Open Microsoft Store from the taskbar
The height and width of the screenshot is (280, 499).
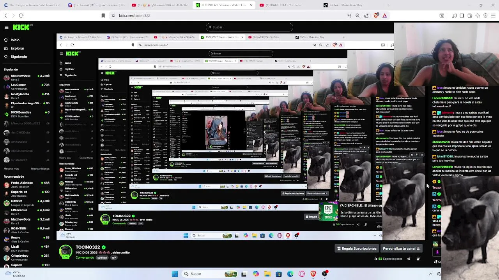click(278, 274)
